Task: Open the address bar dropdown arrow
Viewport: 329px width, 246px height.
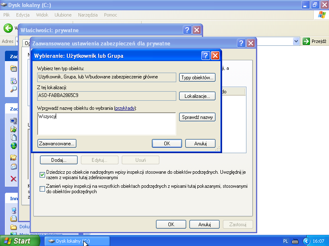Action: [296, 41]
